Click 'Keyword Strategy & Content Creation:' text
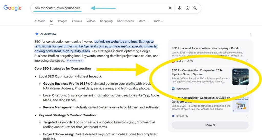This screenshot has width=262, height=140. [x=68, y=115]
